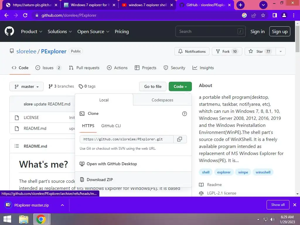Select the Local tab in clone panel
300x225 pixels.
104,100
